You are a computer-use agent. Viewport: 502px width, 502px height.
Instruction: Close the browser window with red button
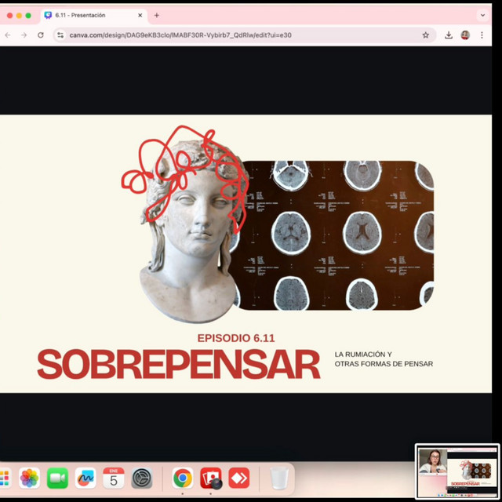9,16
